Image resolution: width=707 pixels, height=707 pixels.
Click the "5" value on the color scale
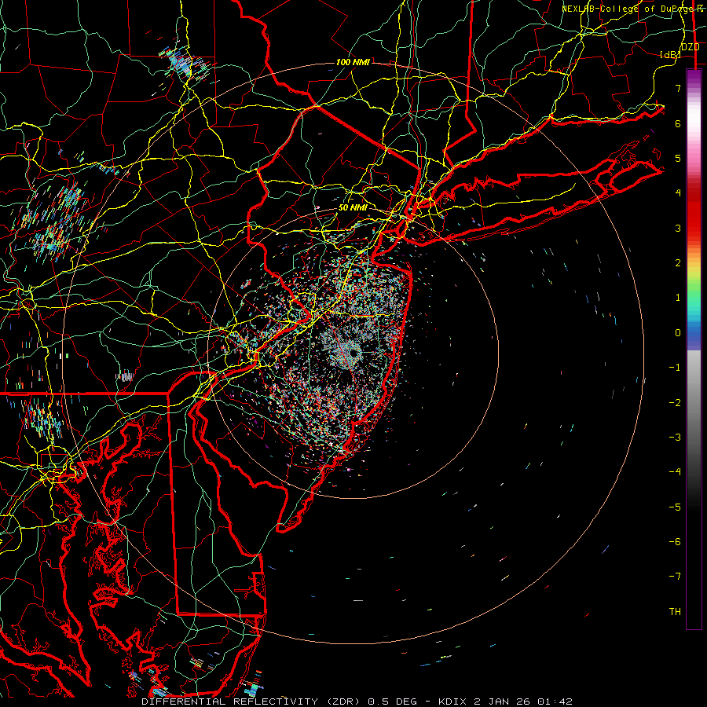[x=678, y=158]
